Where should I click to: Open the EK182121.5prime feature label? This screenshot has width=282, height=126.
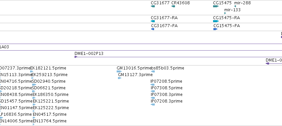click(x=48, y=68)
